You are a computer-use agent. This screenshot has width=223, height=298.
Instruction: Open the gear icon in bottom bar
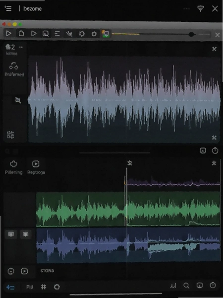56,287
